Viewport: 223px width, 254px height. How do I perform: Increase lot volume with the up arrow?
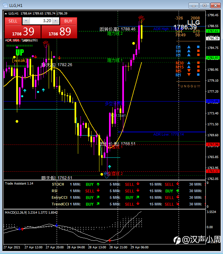(56, 21)
